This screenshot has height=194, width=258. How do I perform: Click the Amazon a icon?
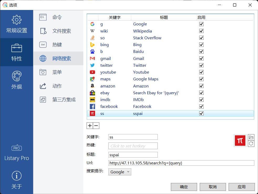(x=92, y=86)
